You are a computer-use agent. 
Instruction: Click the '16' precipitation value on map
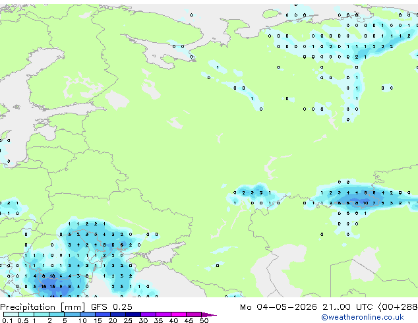tap(44, 287)
